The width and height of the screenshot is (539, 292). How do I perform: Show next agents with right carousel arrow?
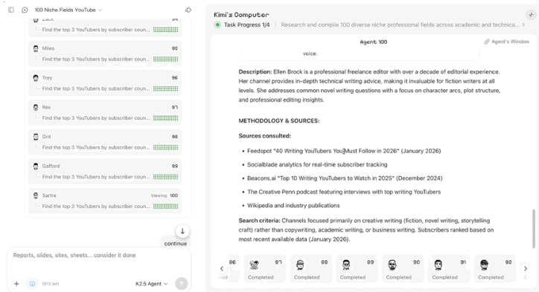(526, 269)
